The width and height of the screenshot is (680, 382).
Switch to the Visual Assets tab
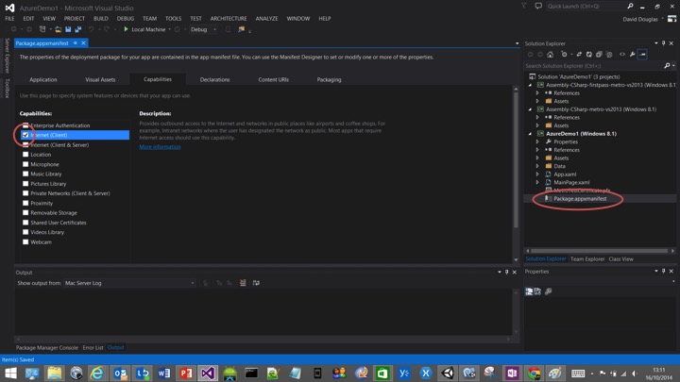tap(100, 79)
